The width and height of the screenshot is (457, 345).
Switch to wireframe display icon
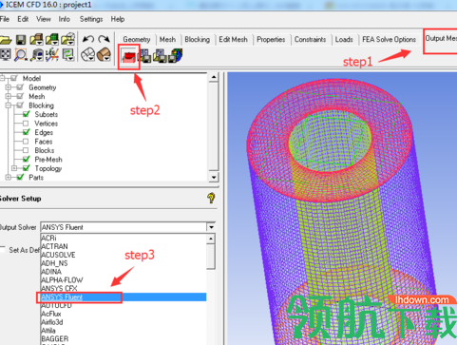click(87, 55)
